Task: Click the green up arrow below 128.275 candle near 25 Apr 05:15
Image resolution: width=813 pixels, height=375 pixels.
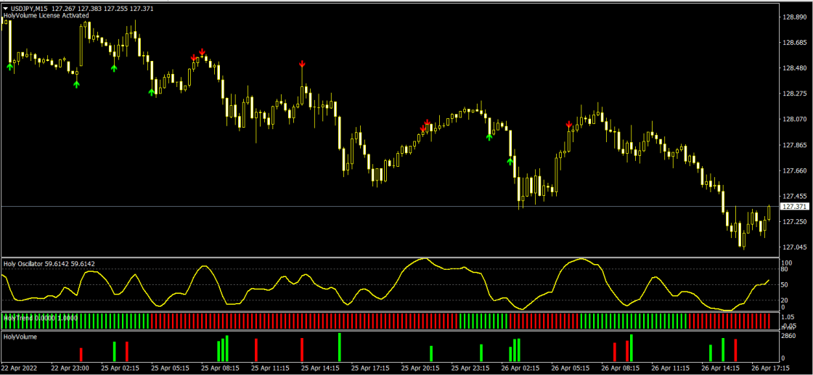Action: (x=152, y=92)
